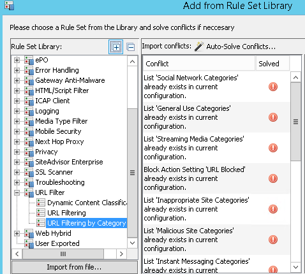Image resolution: width=305 pixels, height=274 pixels.
Task: Click the SSL Scanner rule set icon
Action: point(29,172)
